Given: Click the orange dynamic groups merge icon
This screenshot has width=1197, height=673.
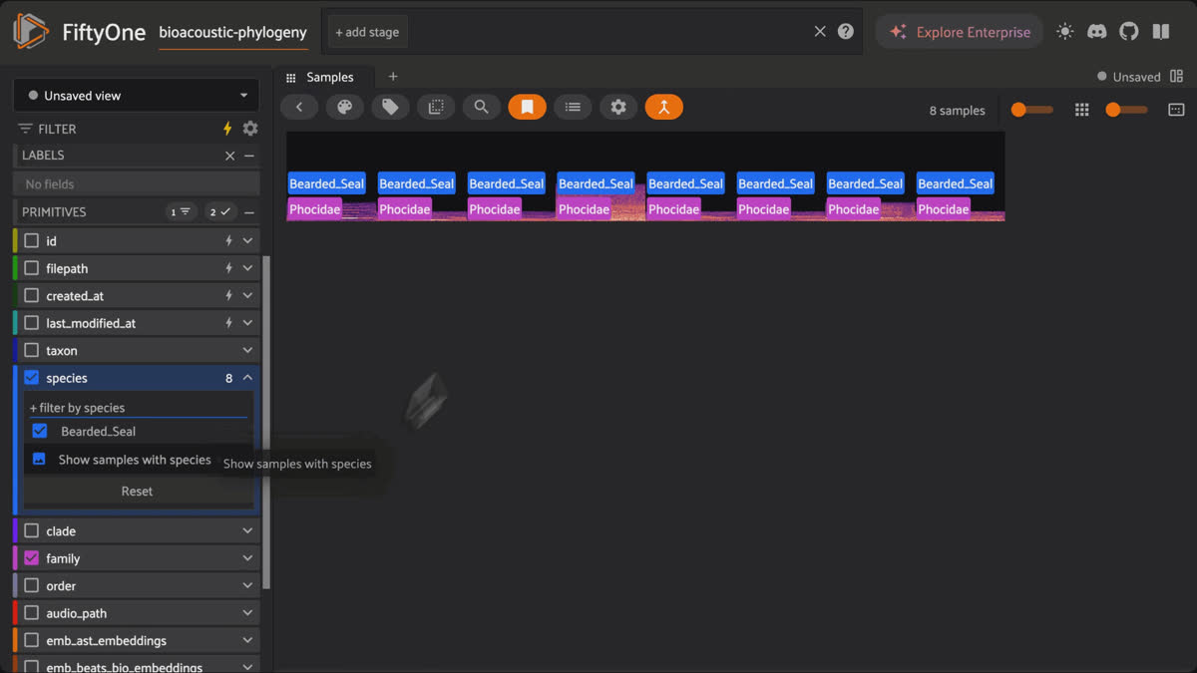Looking at the screenshot, I should [664, 108].
